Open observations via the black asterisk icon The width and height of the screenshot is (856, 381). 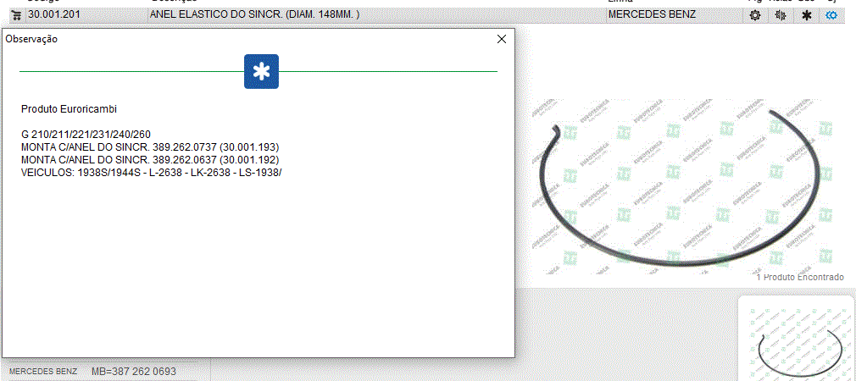806,15
